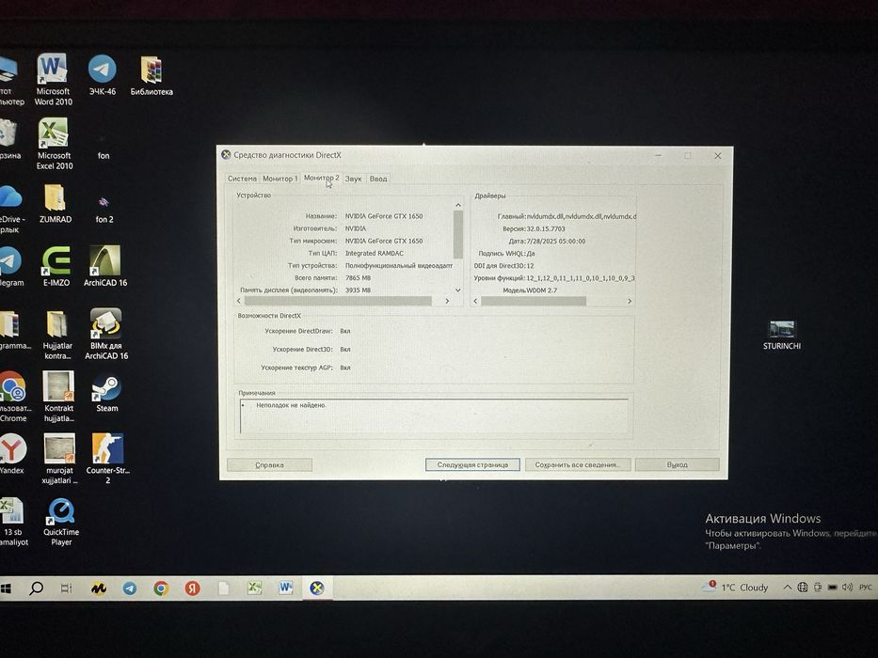Select 'Модель WDDM 2.7' text
878x658 pixels.
pos(530,290)
